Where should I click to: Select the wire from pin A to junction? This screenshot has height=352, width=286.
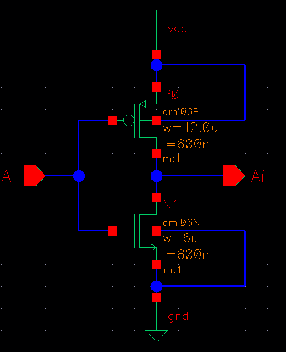tap(60, 176)
